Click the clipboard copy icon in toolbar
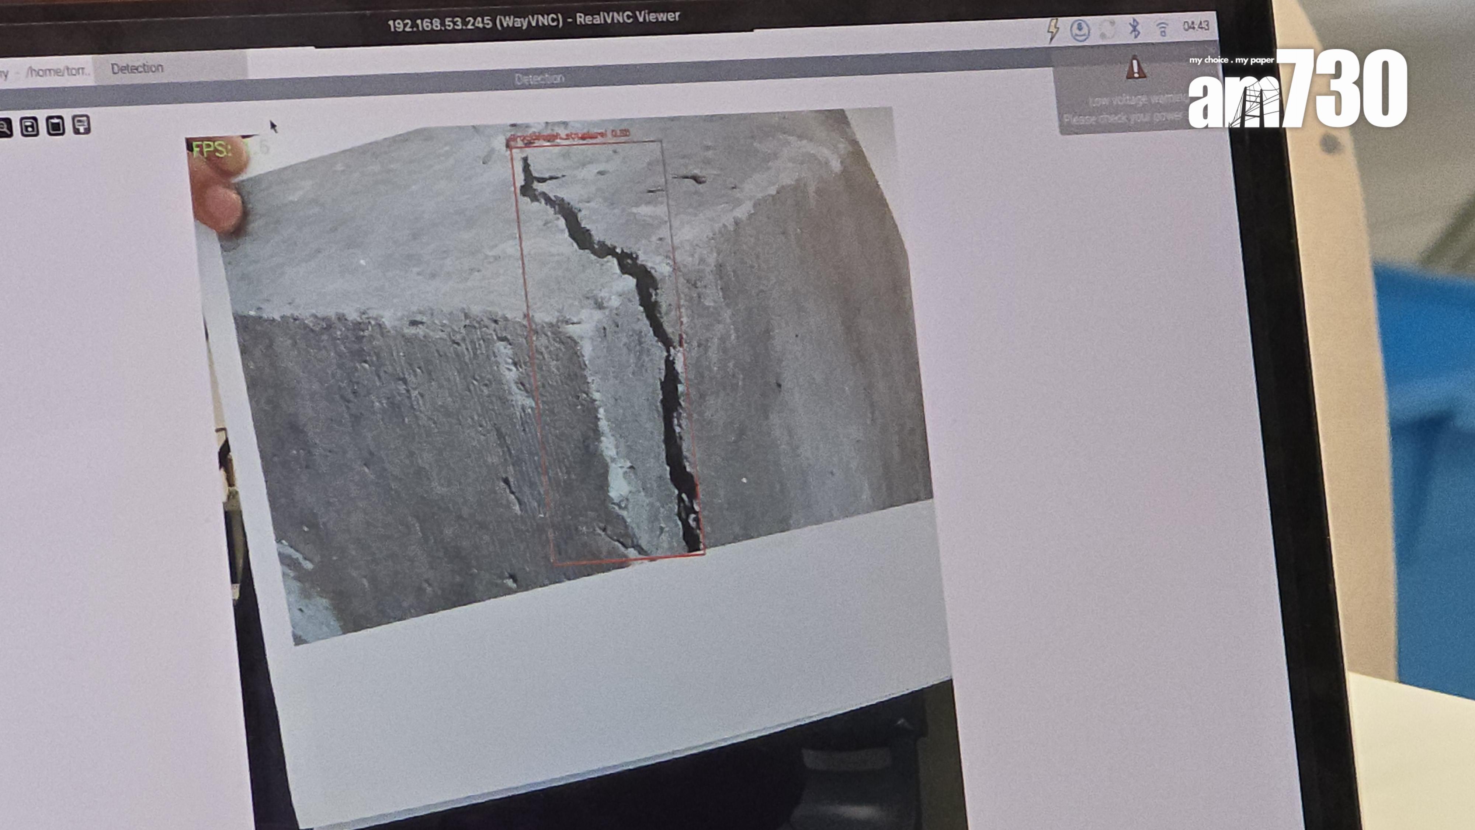 pos(56,125)
